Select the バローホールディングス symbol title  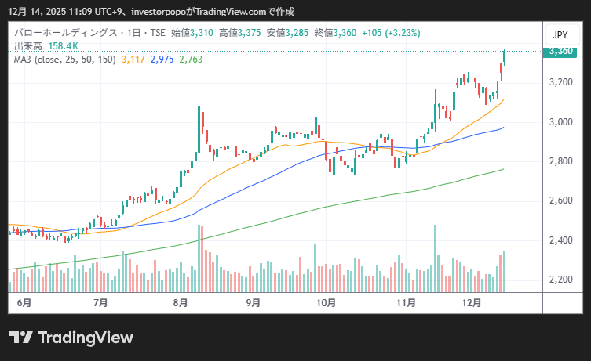[63, 34]
